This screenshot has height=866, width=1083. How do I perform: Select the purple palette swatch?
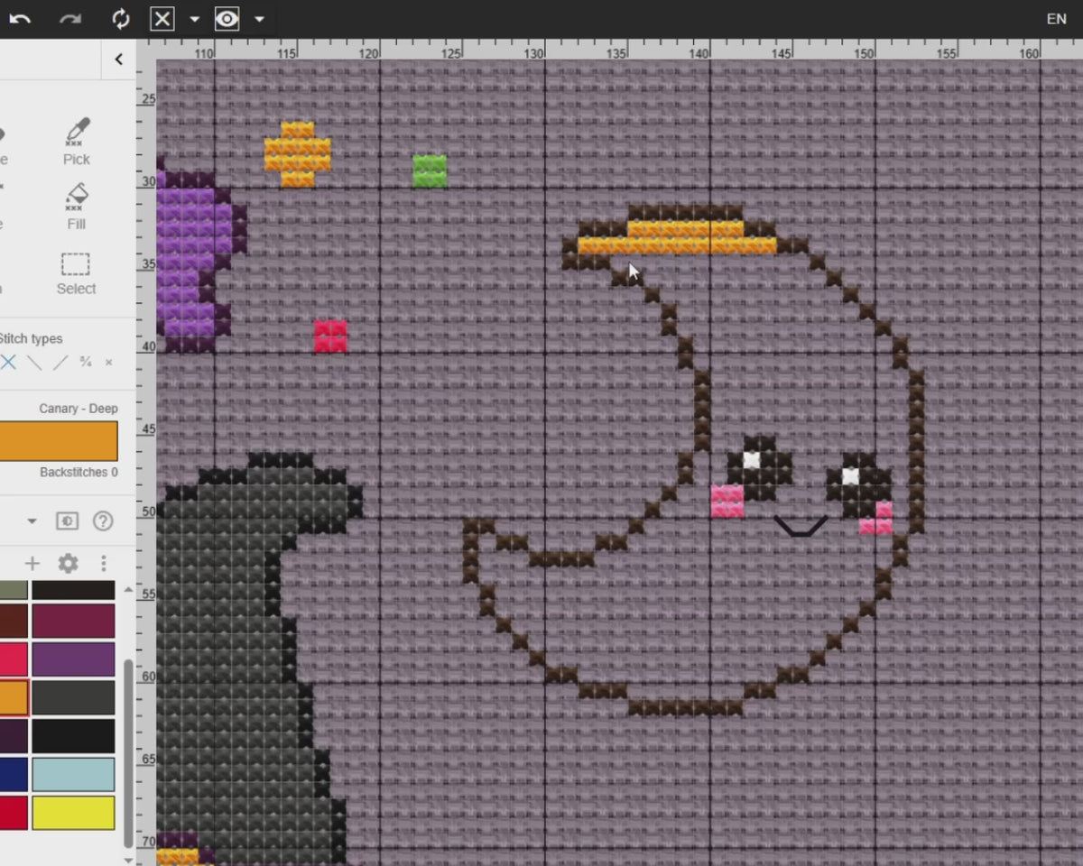tap(74, 659)
